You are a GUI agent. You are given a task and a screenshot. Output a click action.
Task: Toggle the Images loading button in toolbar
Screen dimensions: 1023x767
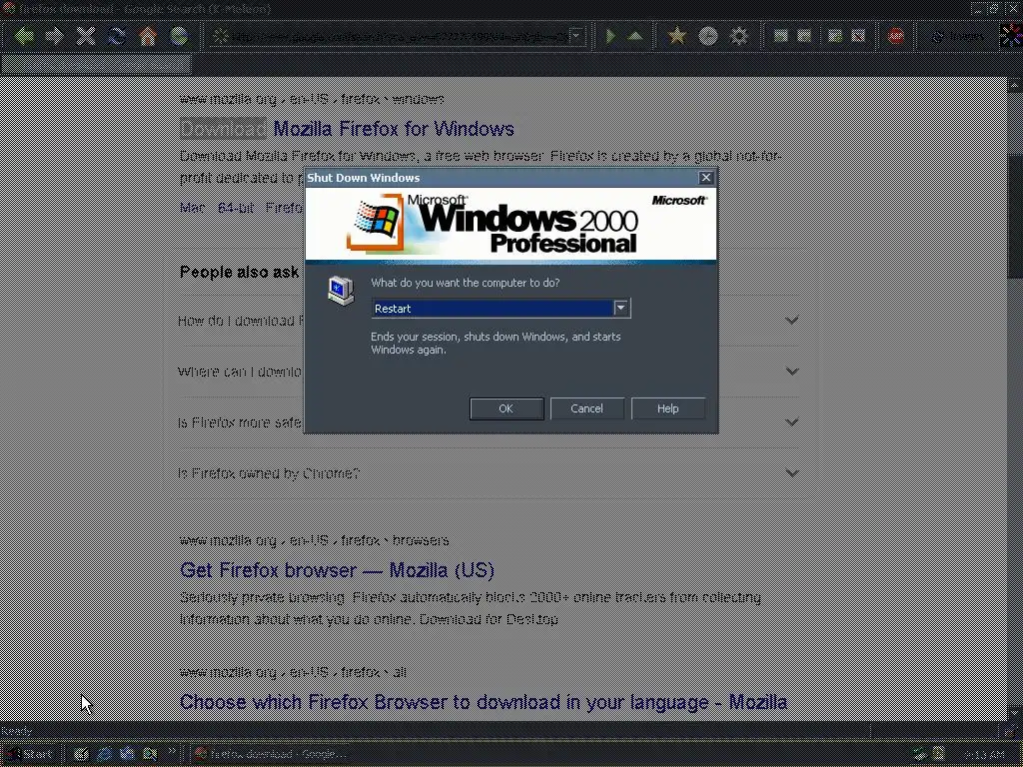coord(958,37)
